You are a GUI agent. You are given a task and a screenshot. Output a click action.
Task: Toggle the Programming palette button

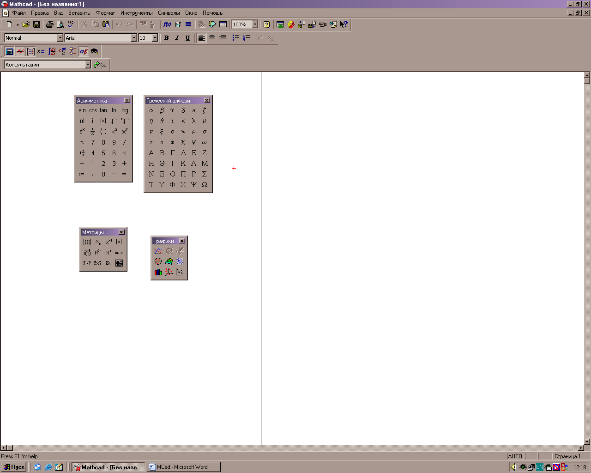point(73,51)
